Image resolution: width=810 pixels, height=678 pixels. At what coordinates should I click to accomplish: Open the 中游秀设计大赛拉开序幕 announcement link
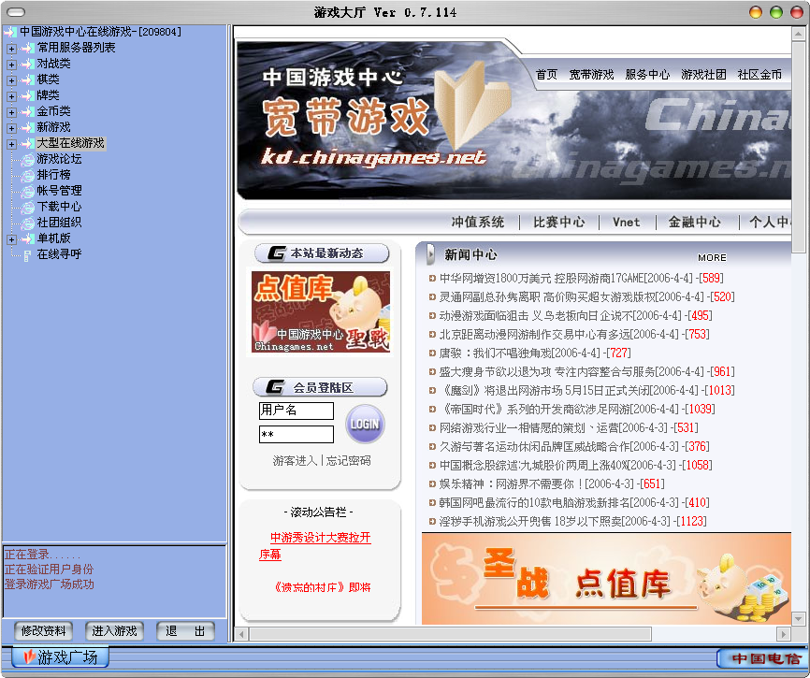[x=315, y=546]
